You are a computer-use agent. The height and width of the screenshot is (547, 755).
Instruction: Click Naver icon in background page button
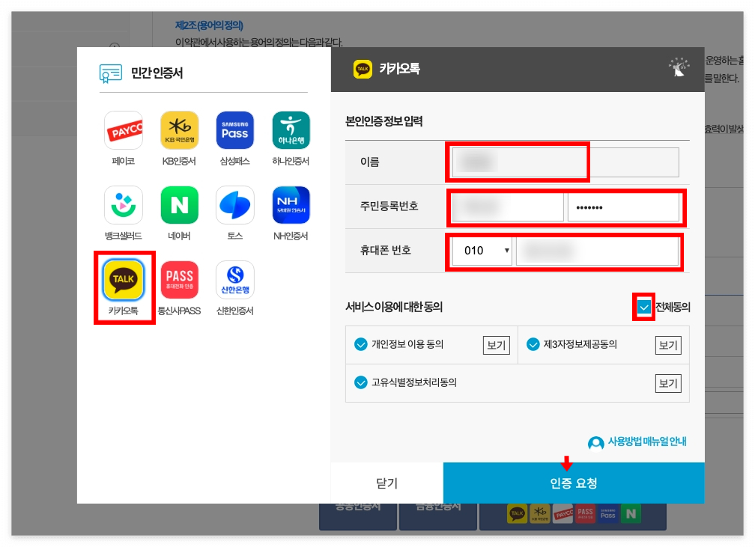coord(631,514)
